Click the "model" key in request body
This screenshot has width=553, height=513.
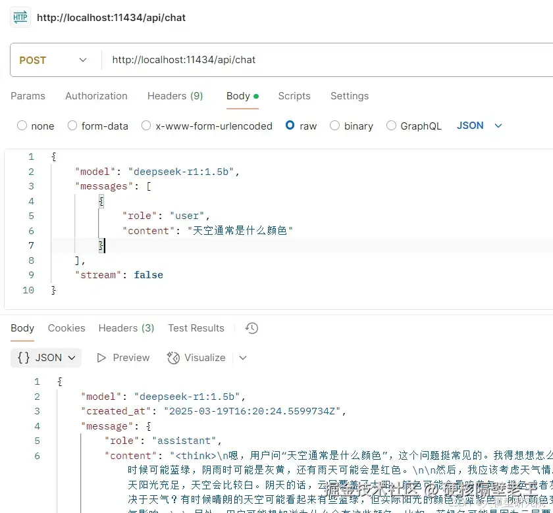coord(95,172)
